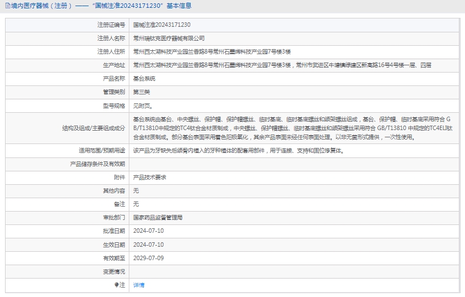
Task: Click the 生产地址 production address value
Action: tap(282, 65)
